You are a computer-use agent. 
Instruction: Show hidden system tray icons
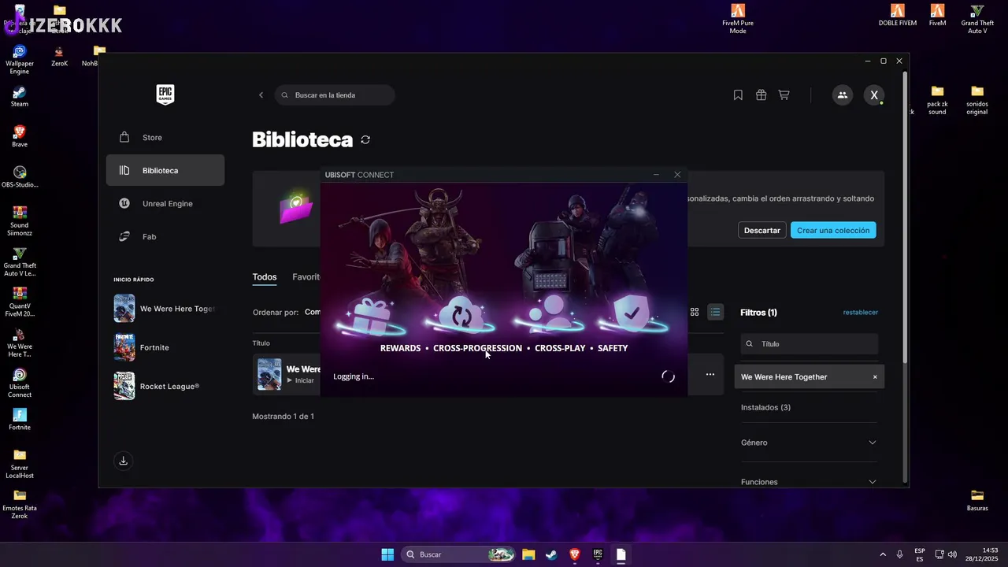tap(882, 554)
